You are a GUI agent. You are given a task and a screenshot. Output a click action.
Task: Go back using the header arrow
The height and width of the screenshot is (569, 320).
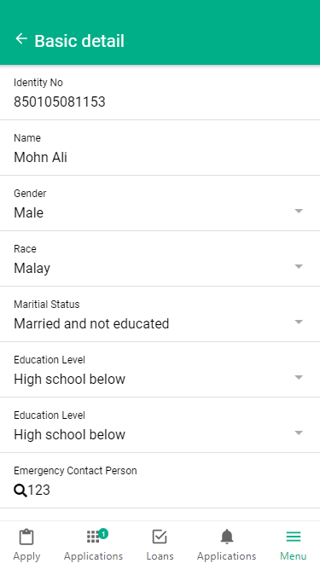21,39
